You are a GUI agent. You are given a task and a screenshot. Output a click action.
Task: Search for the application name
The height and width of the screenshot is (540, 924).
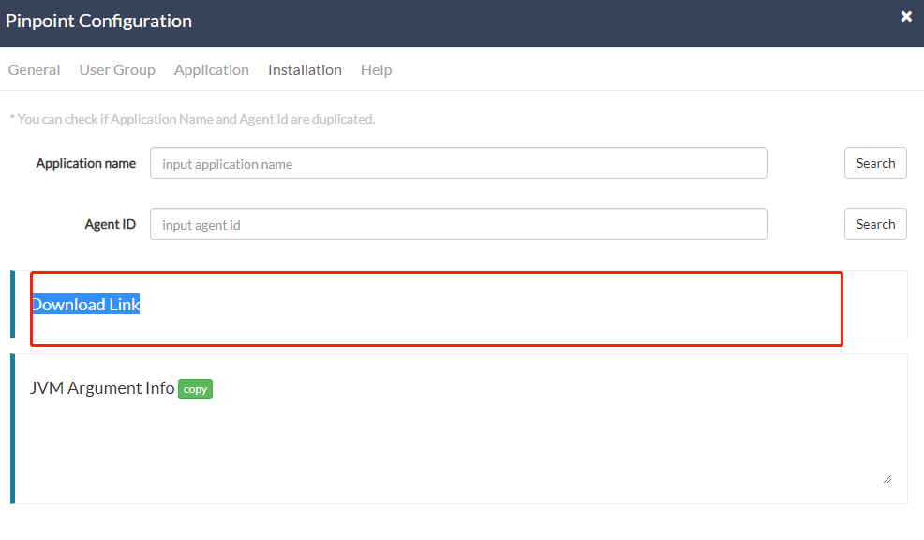pos(875,163)
